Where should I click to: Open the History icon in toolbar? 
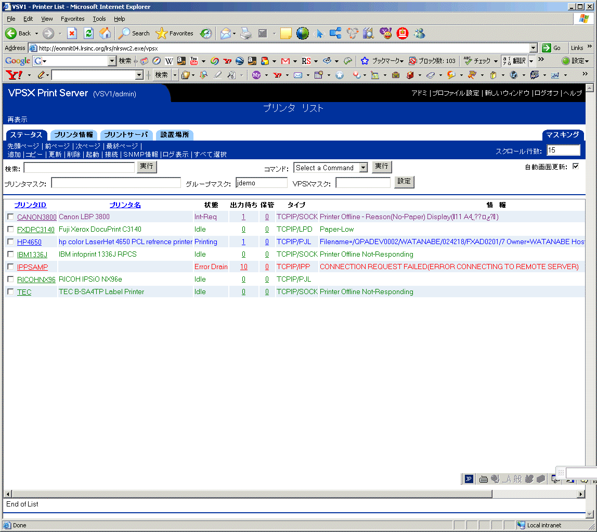click(x=206, y=33)
